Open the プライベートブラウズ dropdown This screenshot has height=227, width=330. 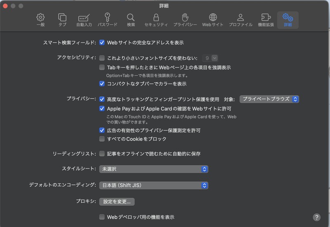(x=269, y=99)
